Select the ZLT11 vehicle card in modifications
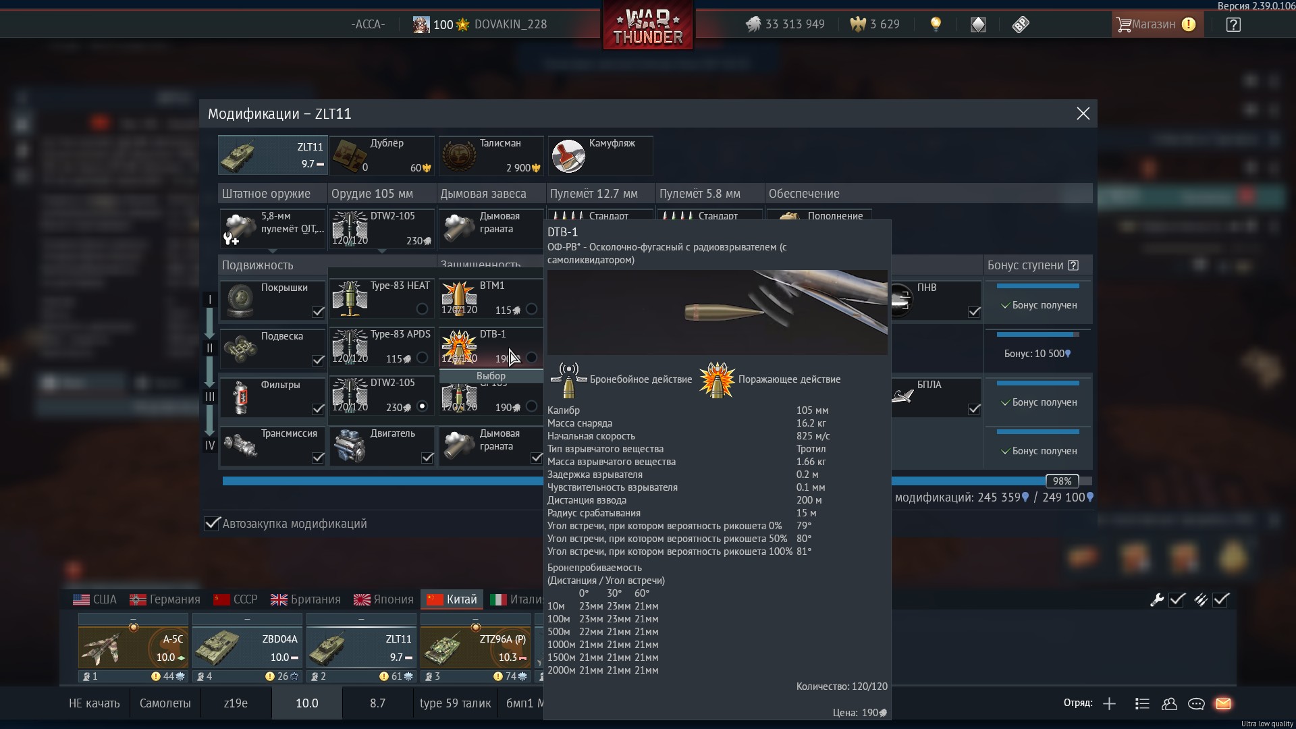Image resolution: width=1296 pixels, height=729 pixels. point(272,155)
